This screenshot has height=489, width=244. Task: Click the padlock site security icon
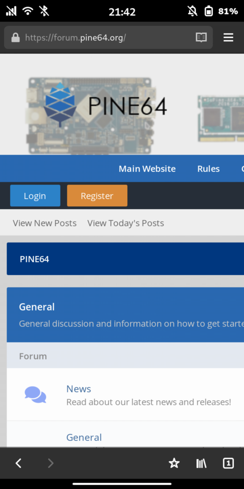[15, 38]
